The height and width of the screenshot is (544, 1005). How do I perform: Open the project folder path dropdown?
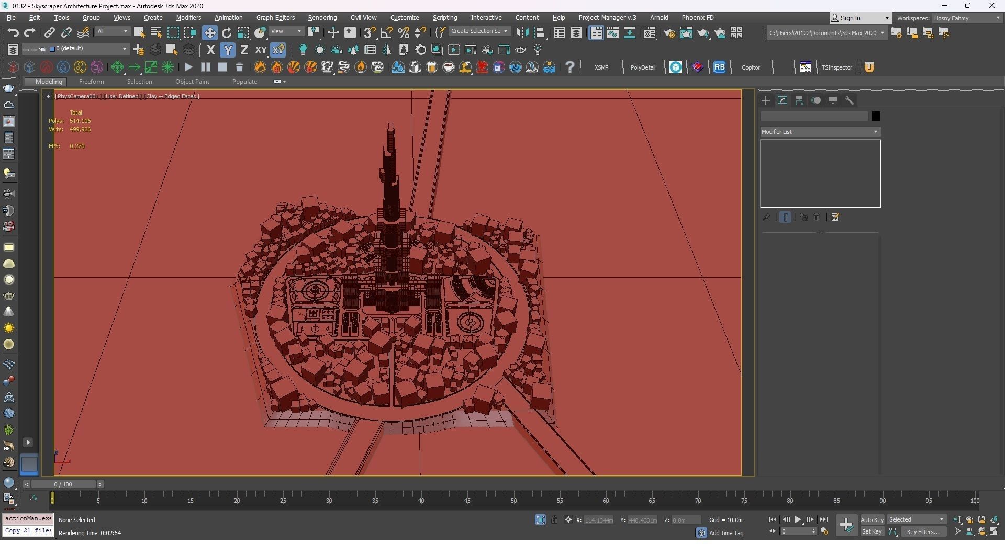point(827,33)
